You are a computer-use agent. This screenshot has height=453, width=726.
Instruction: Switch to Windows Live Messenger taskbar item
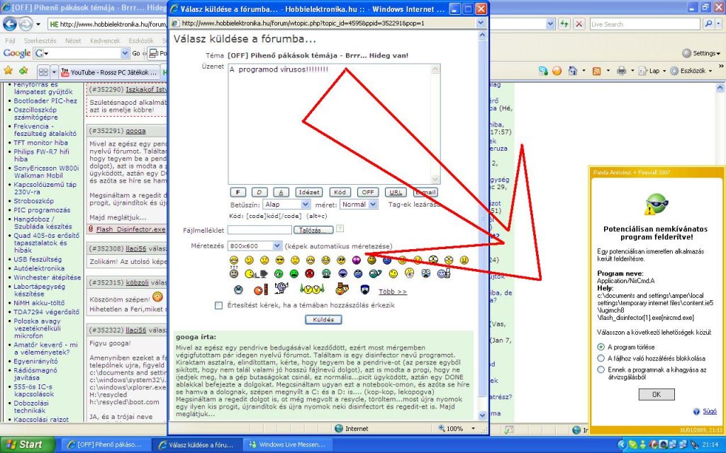[x=288, y=445]
